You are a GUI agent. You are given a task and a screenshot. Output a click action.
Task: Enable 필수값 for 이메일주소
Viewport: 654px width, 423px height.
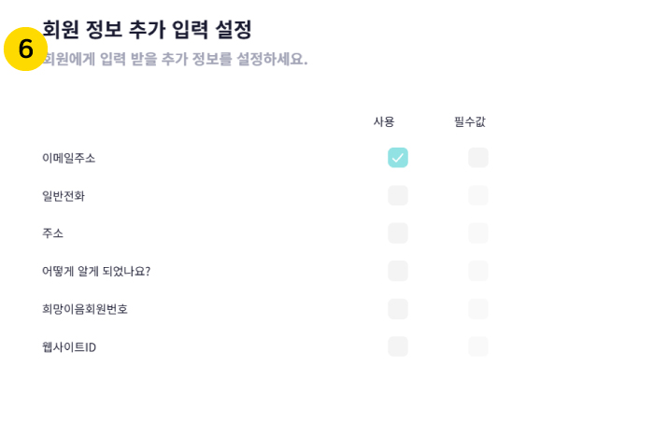pos(478,158)
